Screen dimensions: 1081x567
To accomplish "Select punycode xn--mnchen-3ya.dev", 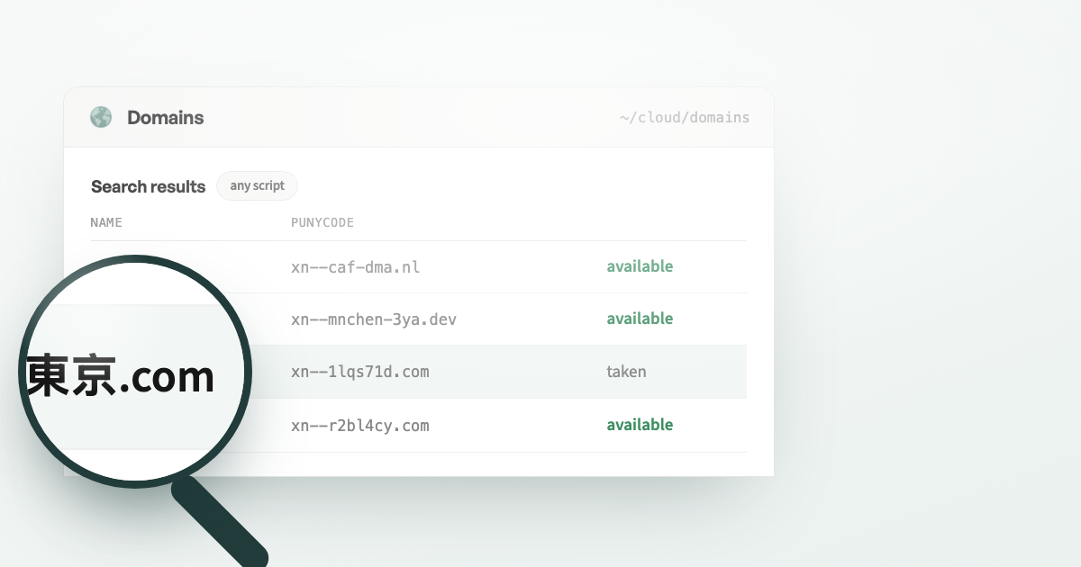I will (368, 319).
